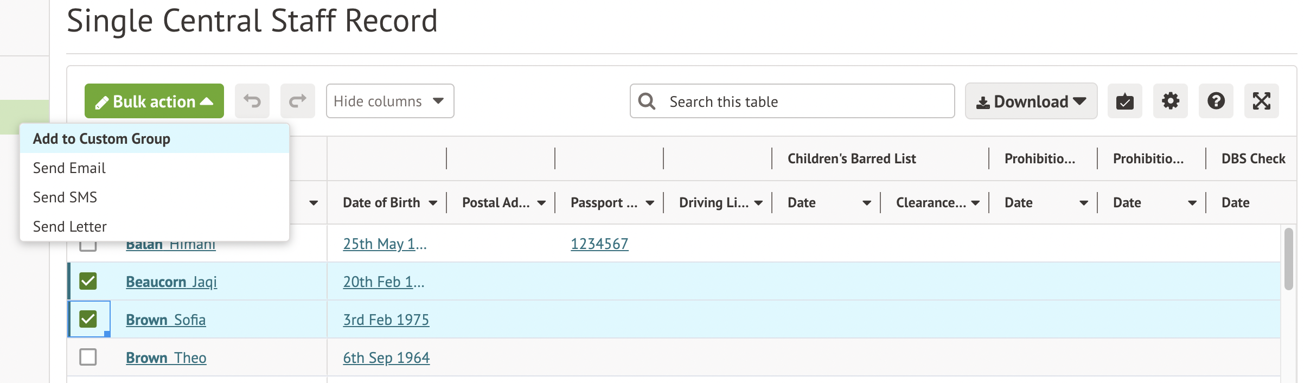Click the Clearance... column header

[x=931, y=202]
